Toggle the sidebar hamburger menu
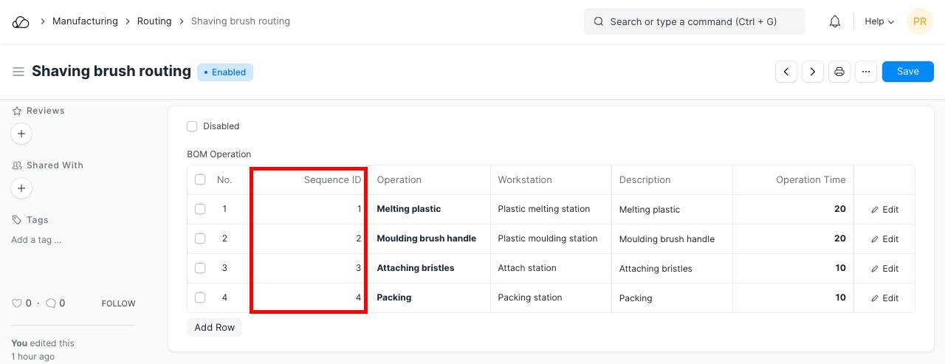This screenshot has width=945, height=364. click(x=18, y=72)
